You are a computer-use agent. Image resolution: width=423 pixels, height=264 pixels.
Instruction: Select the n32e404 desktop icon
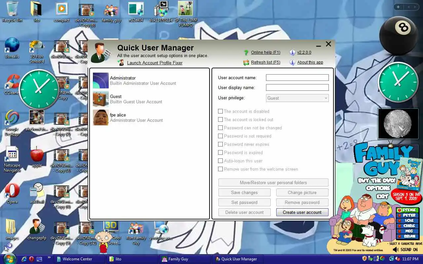136,9
